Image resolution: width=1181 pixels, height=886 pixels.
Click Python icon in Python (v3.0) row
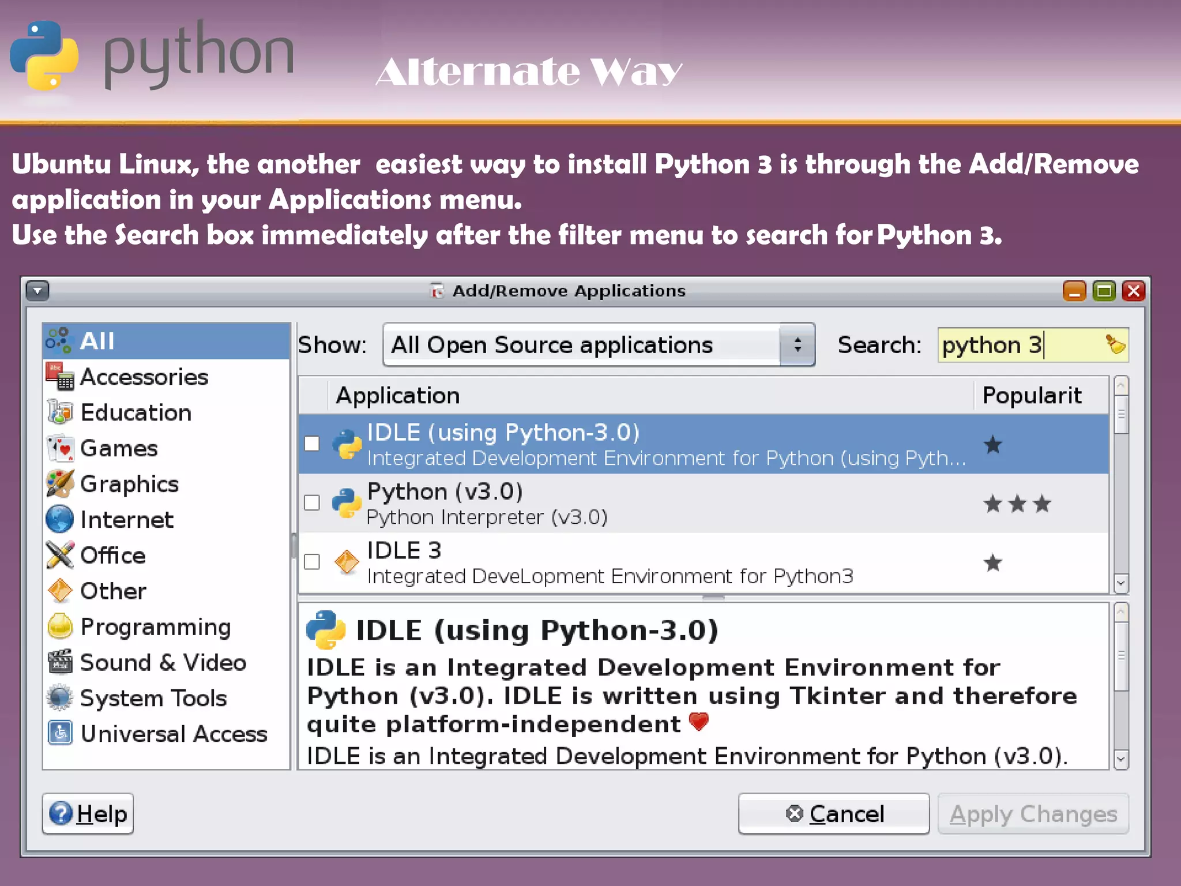click(347, 503)
